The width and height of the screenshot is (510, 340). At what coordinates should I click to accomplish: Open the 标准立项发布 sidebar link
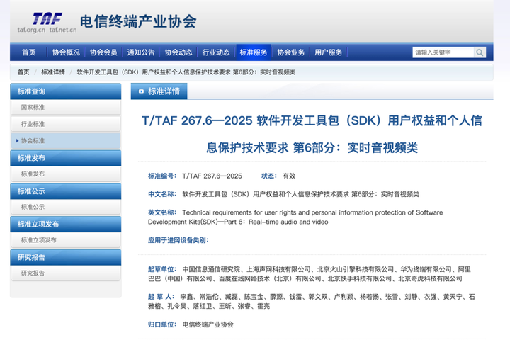(x=66, y=240)
